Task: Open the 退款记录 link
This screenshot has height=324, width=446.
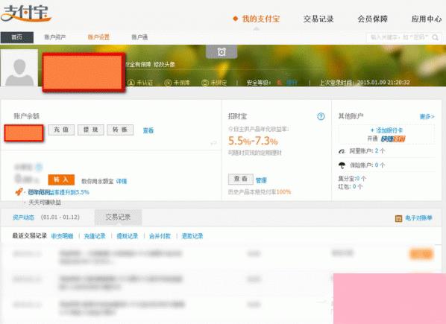Action: (x=192, y=236)
